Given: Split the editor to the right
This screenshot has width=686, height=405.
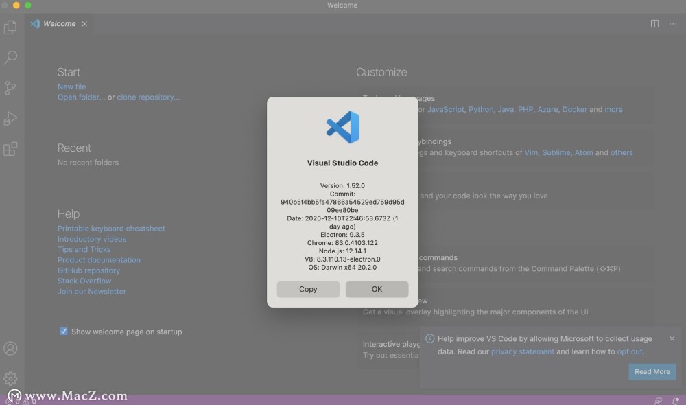Looking at the screenshot, I should tap(654, 23).
